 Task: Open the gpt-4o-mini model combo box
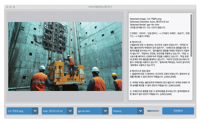93,111
